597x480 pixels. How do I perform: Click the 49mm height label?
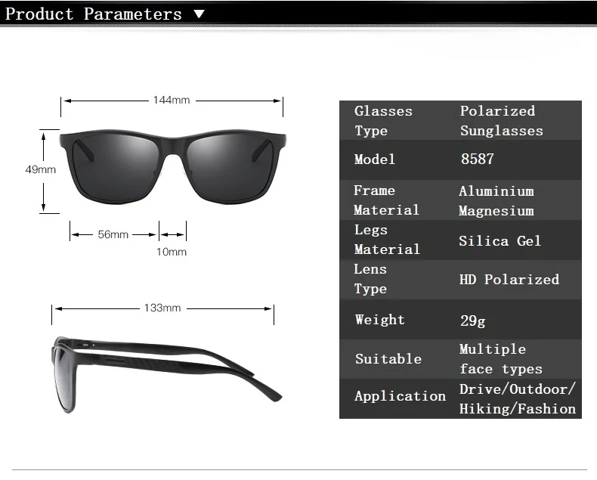coord(40,169)
